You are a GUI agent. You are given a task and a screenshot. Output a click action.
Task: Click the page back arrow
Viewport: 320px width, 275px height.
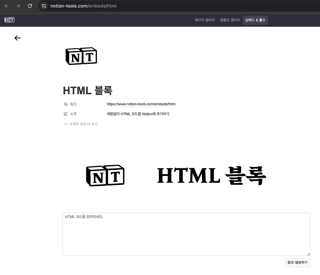coord(17,38)
